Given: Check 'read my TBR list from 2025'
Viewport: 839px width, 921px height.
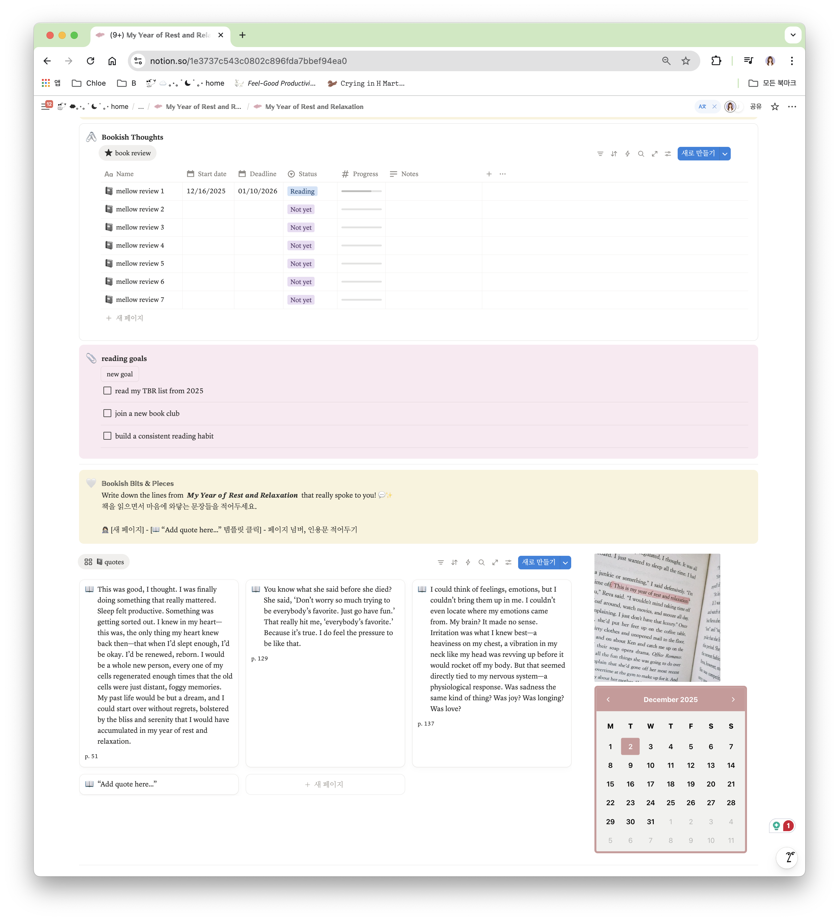Looking at the screenshot, I should coord(107,391).
